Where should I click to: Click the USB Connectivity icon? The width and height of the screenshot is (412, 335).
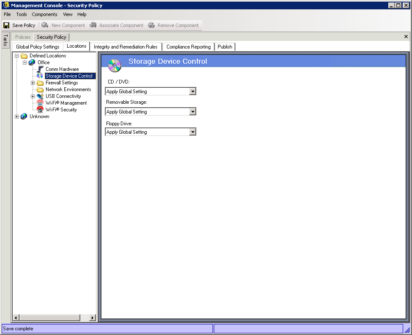coord(40,96)
